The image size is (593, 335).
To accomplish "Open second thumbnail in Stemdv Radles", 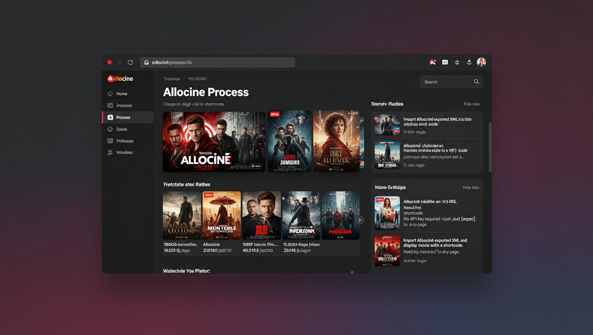I will (x=387, y=155).
